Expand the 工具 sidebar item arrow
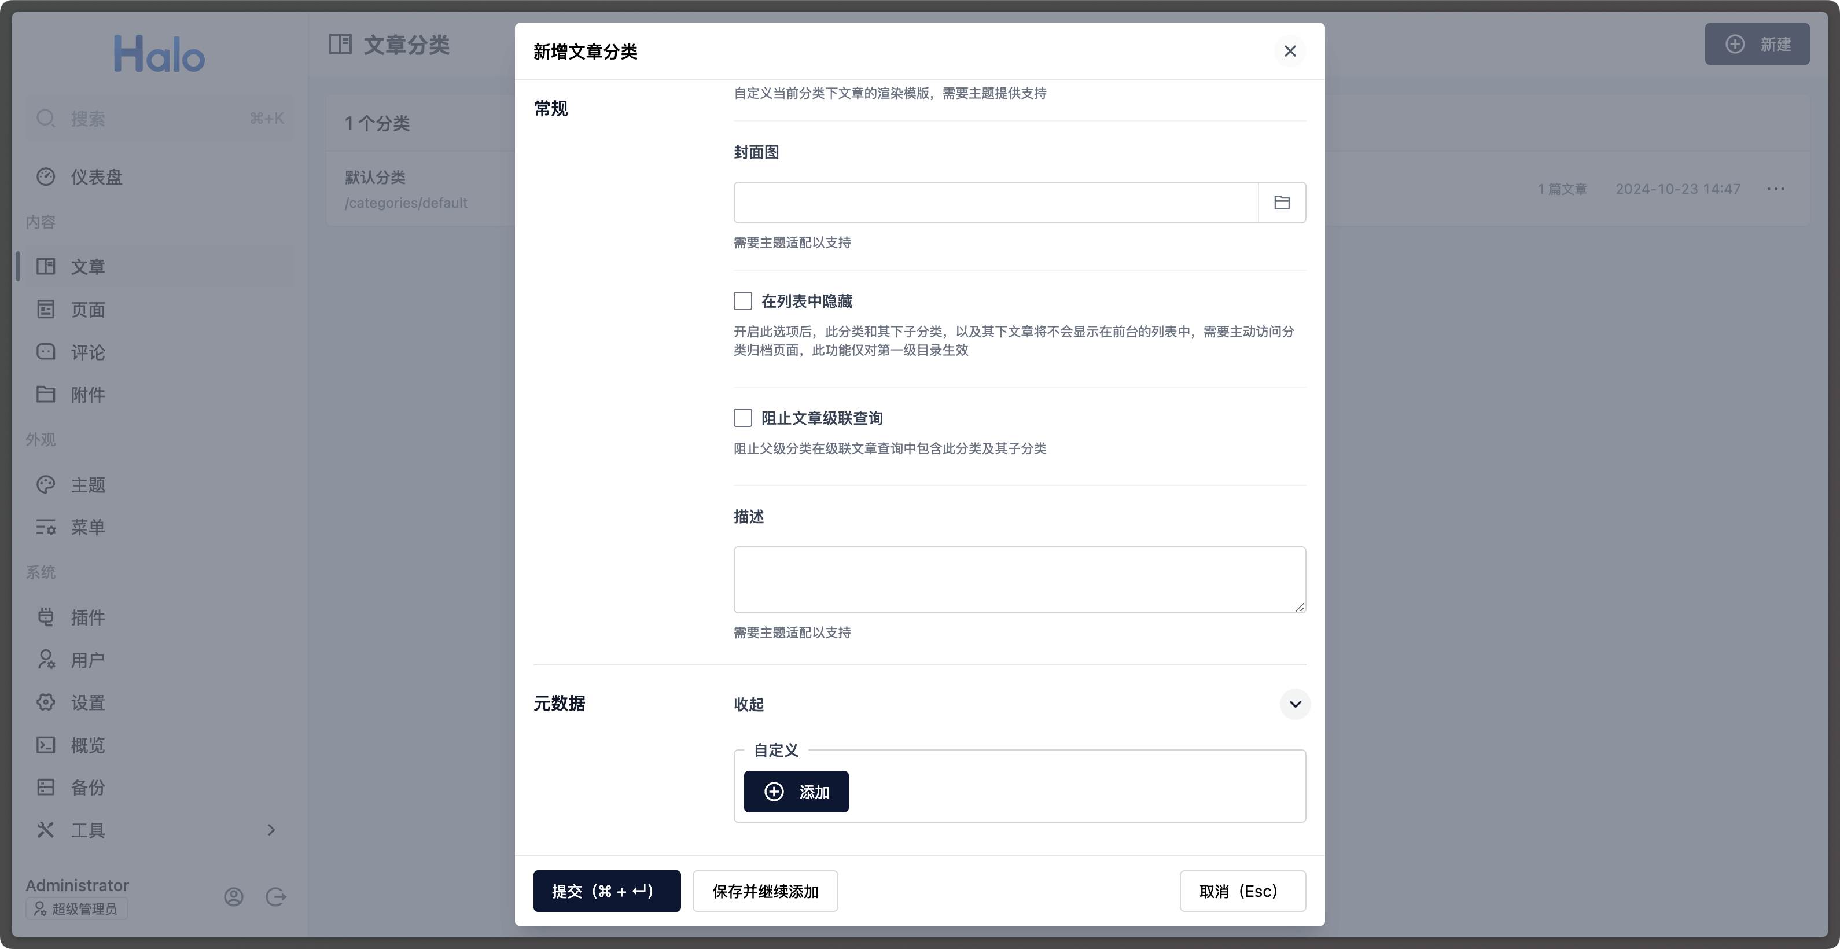This screenshot has height=949, width=1840. click(x=271, y=829)
